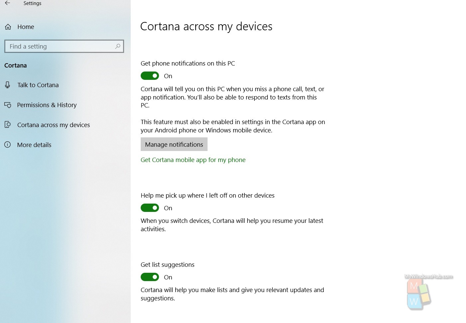Turn off Get phone notifications on this PC

coord(150,76)
